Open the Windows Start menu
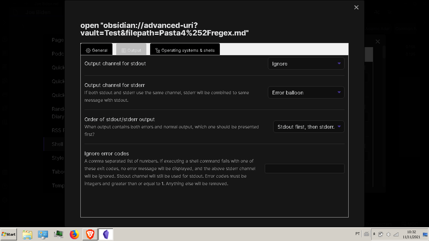Screen dimensions: 429x241 coord(9,234)
